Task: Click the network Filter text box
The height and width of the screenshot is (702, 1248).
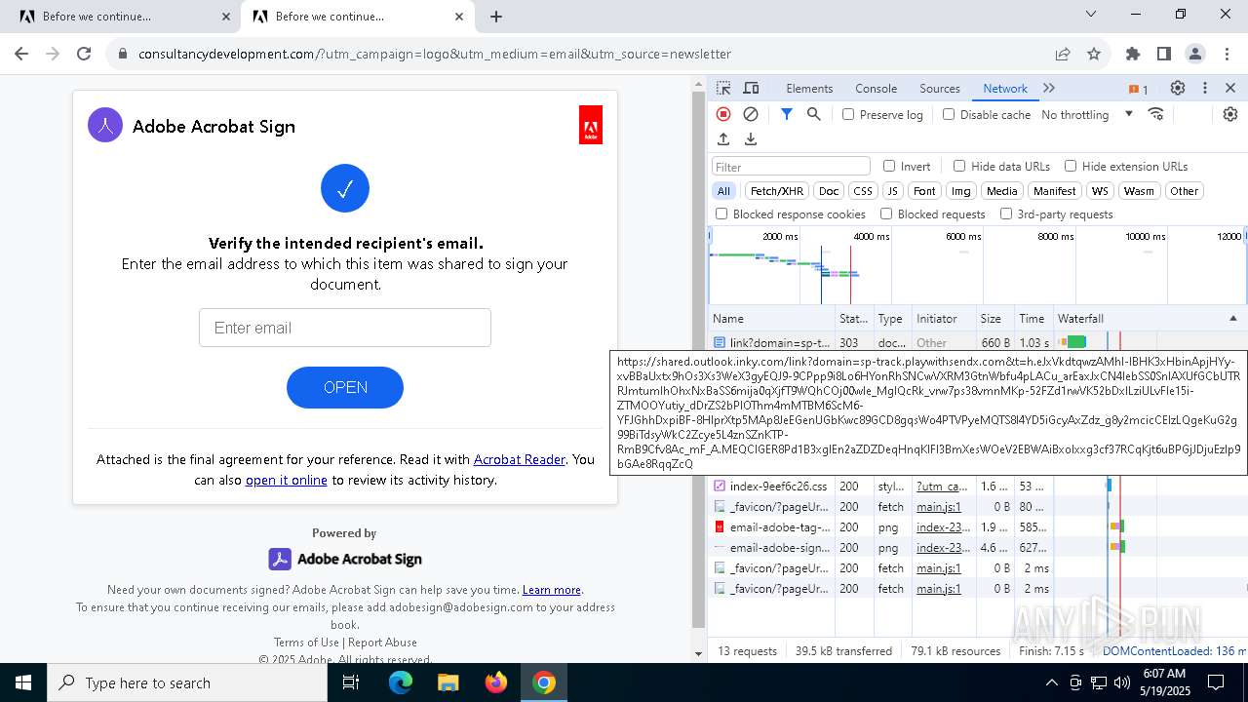Action: (x=791, y=167)
